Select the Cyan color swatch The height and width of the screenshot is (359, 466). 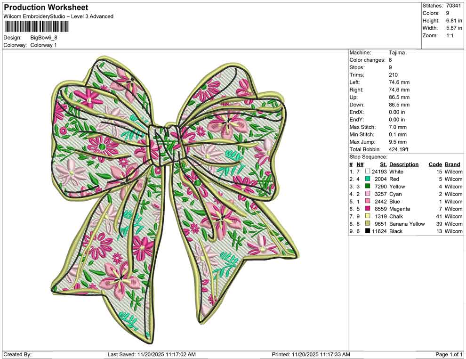[x=368, y=194]
